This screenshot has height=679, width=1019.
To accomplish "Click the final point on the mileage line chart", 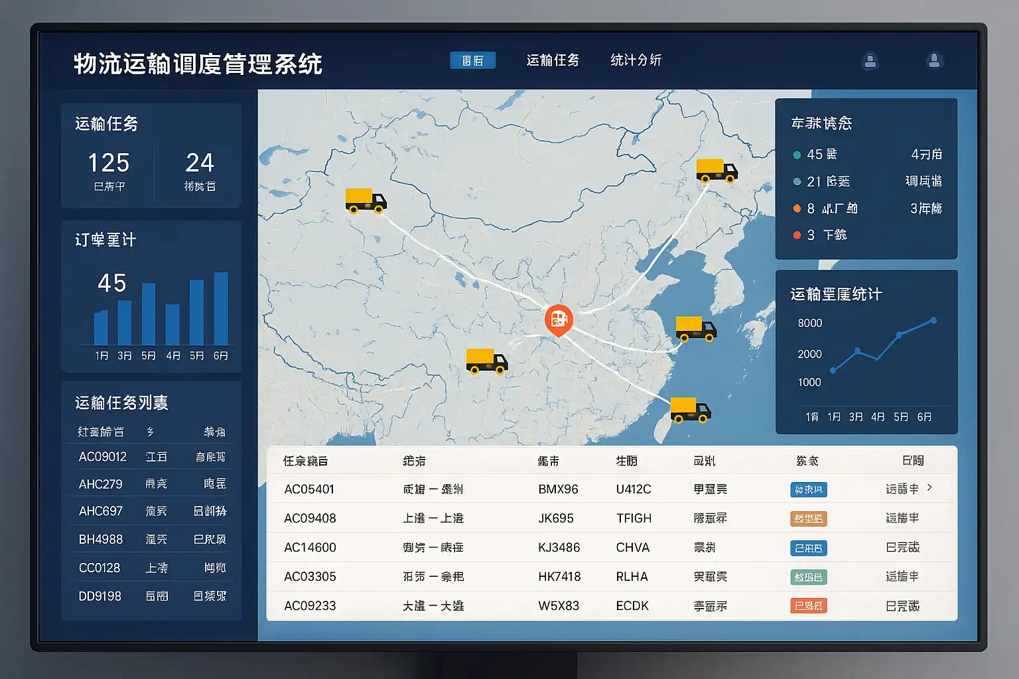I will click(933, 320).
